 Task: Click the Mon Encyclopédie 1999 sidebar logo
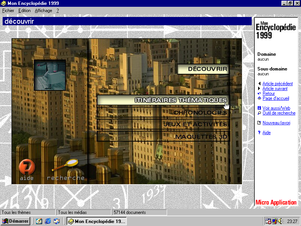(x=276, y=30)
